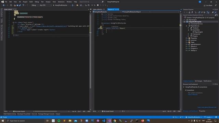Expand the Analyzers node
The height and width of the screenshot is (123, 219).
(189, 28)
